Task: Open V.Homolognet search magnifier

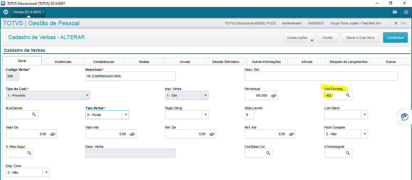Action: point(348,153)
